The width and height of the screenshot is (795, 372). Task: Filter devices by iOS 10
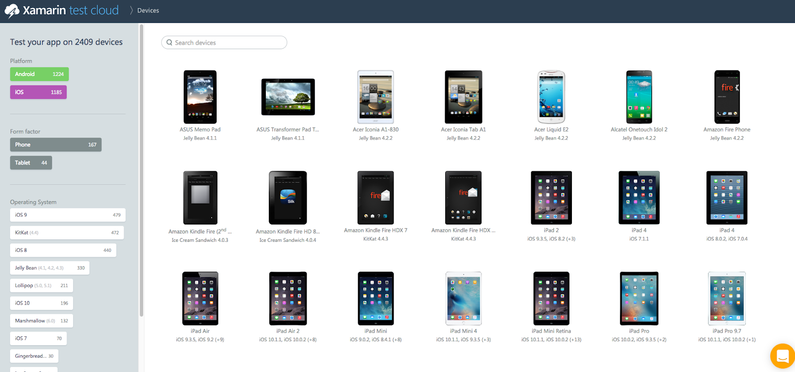(x=41, y=303)
